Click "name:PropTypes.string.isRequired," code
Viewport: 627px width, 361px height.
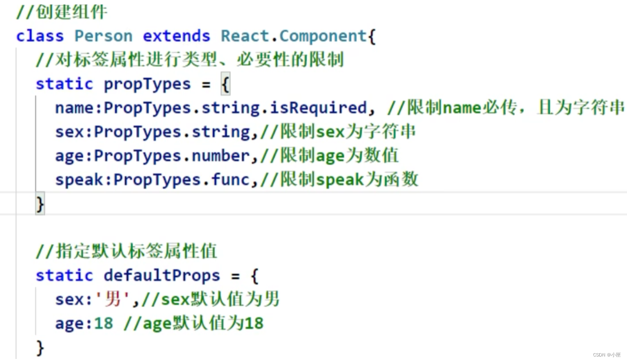coord(215,108)
